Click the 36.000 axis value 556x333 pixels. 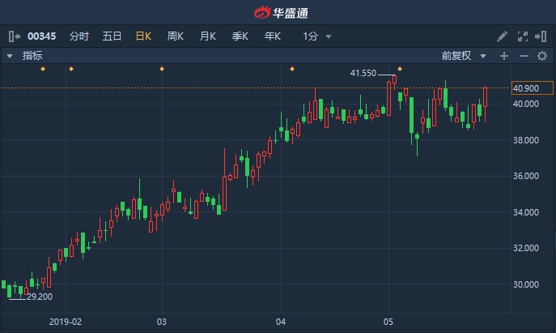pos(526,176)
